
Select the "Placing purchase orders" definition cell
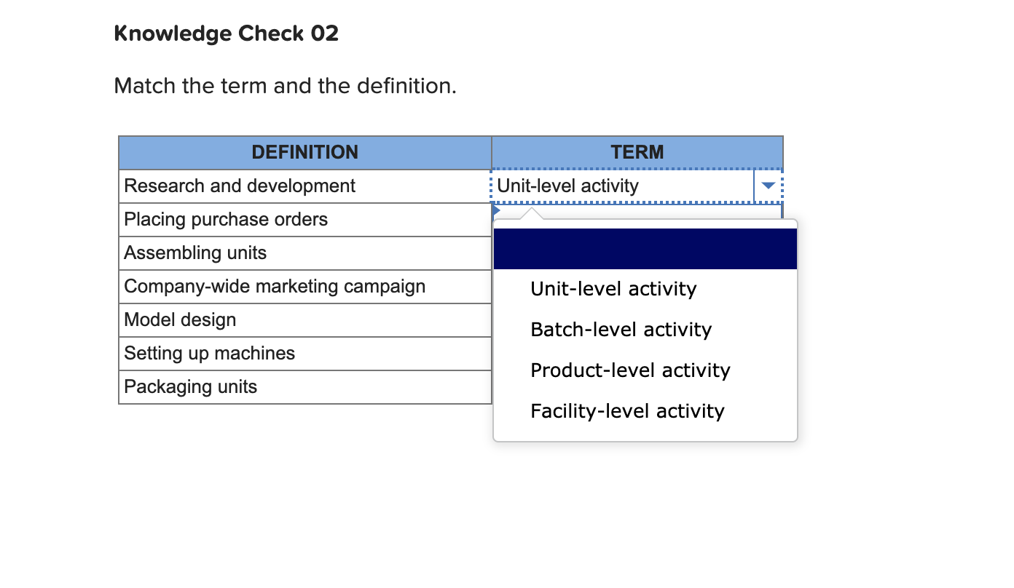tap(225, 219)
